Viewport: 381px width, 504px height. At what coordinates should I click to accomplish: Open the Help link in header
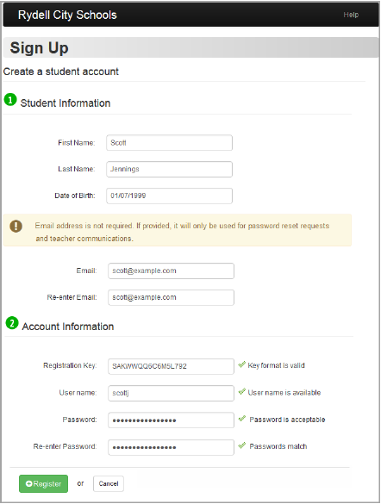(x=351, y=15)
